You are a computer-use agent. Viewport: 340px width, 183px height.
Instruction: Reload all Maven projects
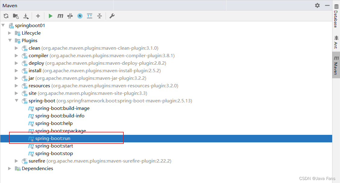pyautogui.click(x=6, y=16)
